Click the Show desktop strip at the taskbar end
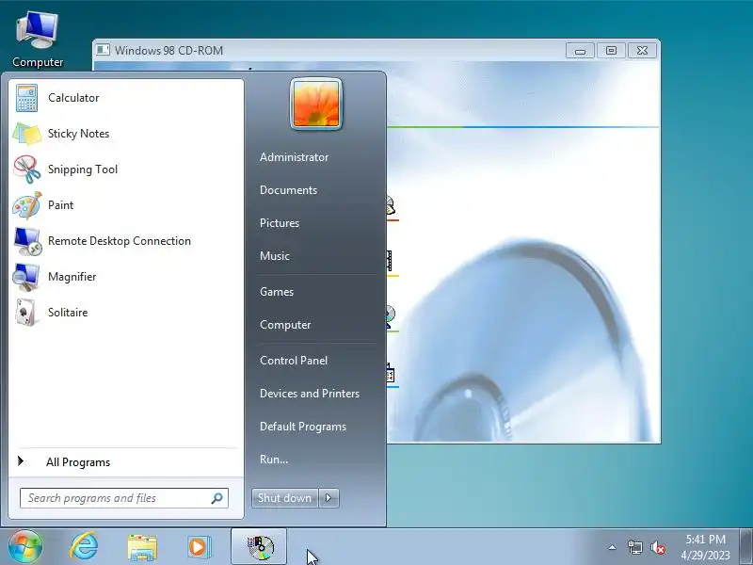The width and height of the screenshot is (753, 565). pyautogui.click(x=745, y=547)
